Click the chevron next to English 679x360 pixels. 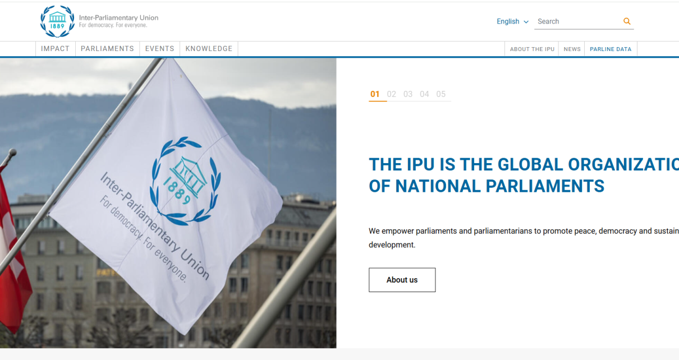tap(526, 22)
